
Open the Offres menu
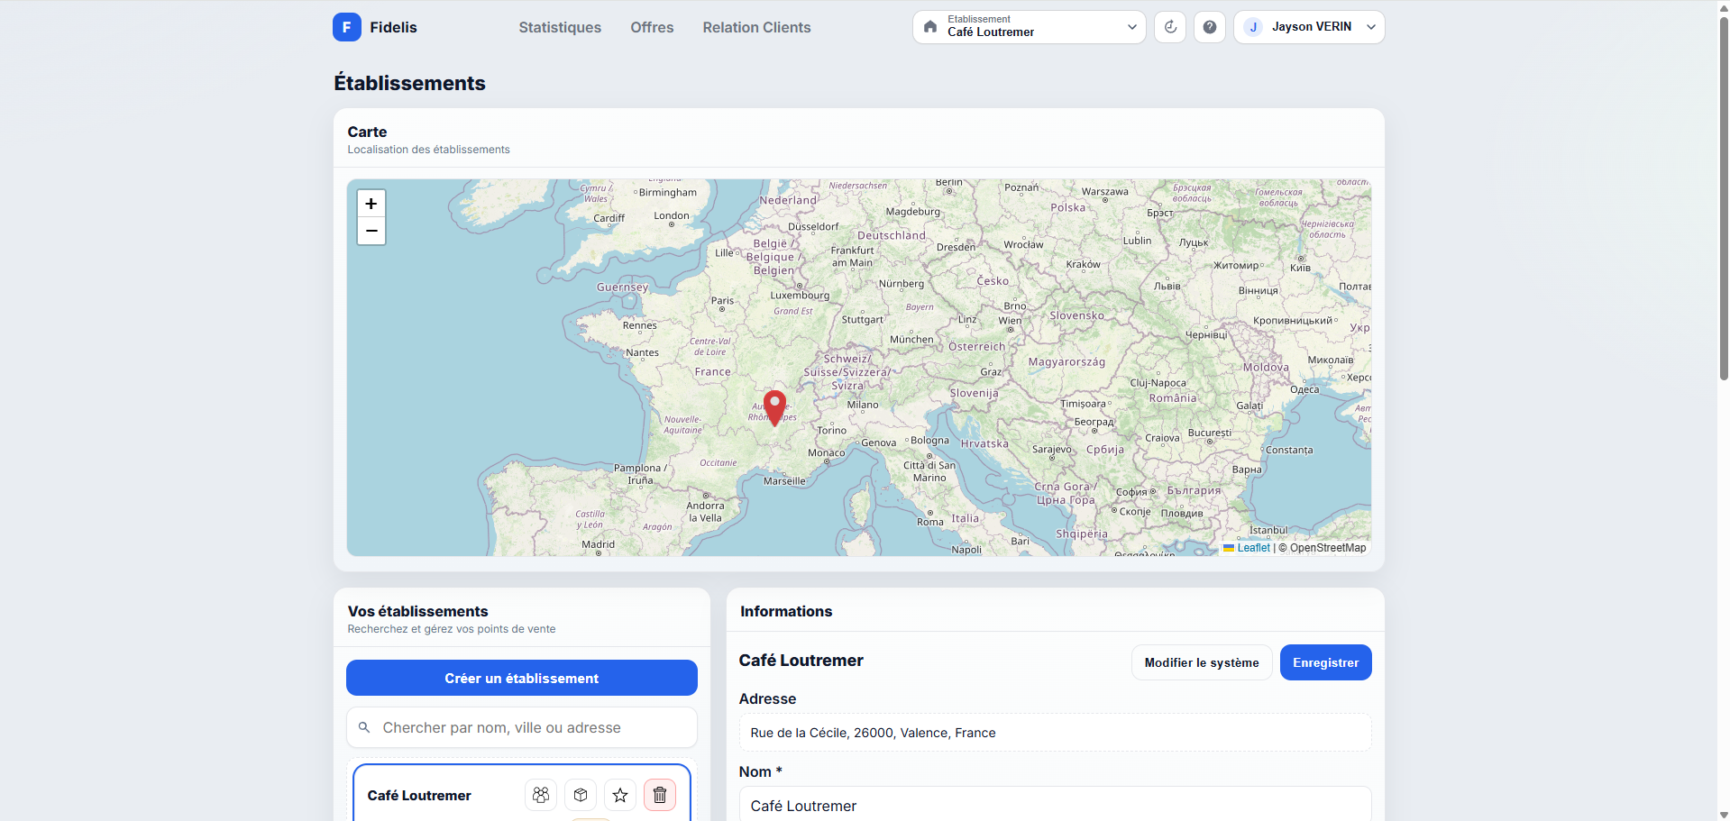652,27
